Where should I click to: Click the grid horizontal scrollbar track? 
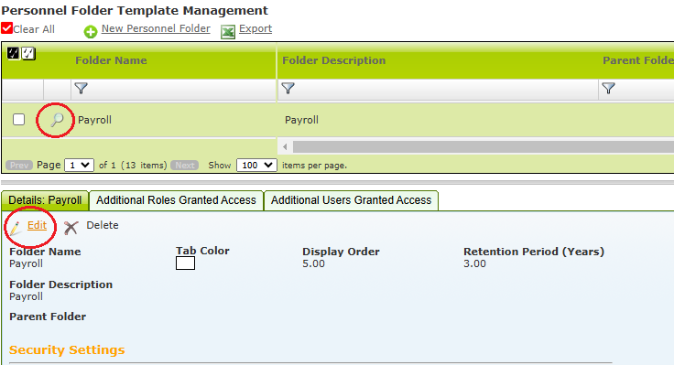(x=484, y=147)
